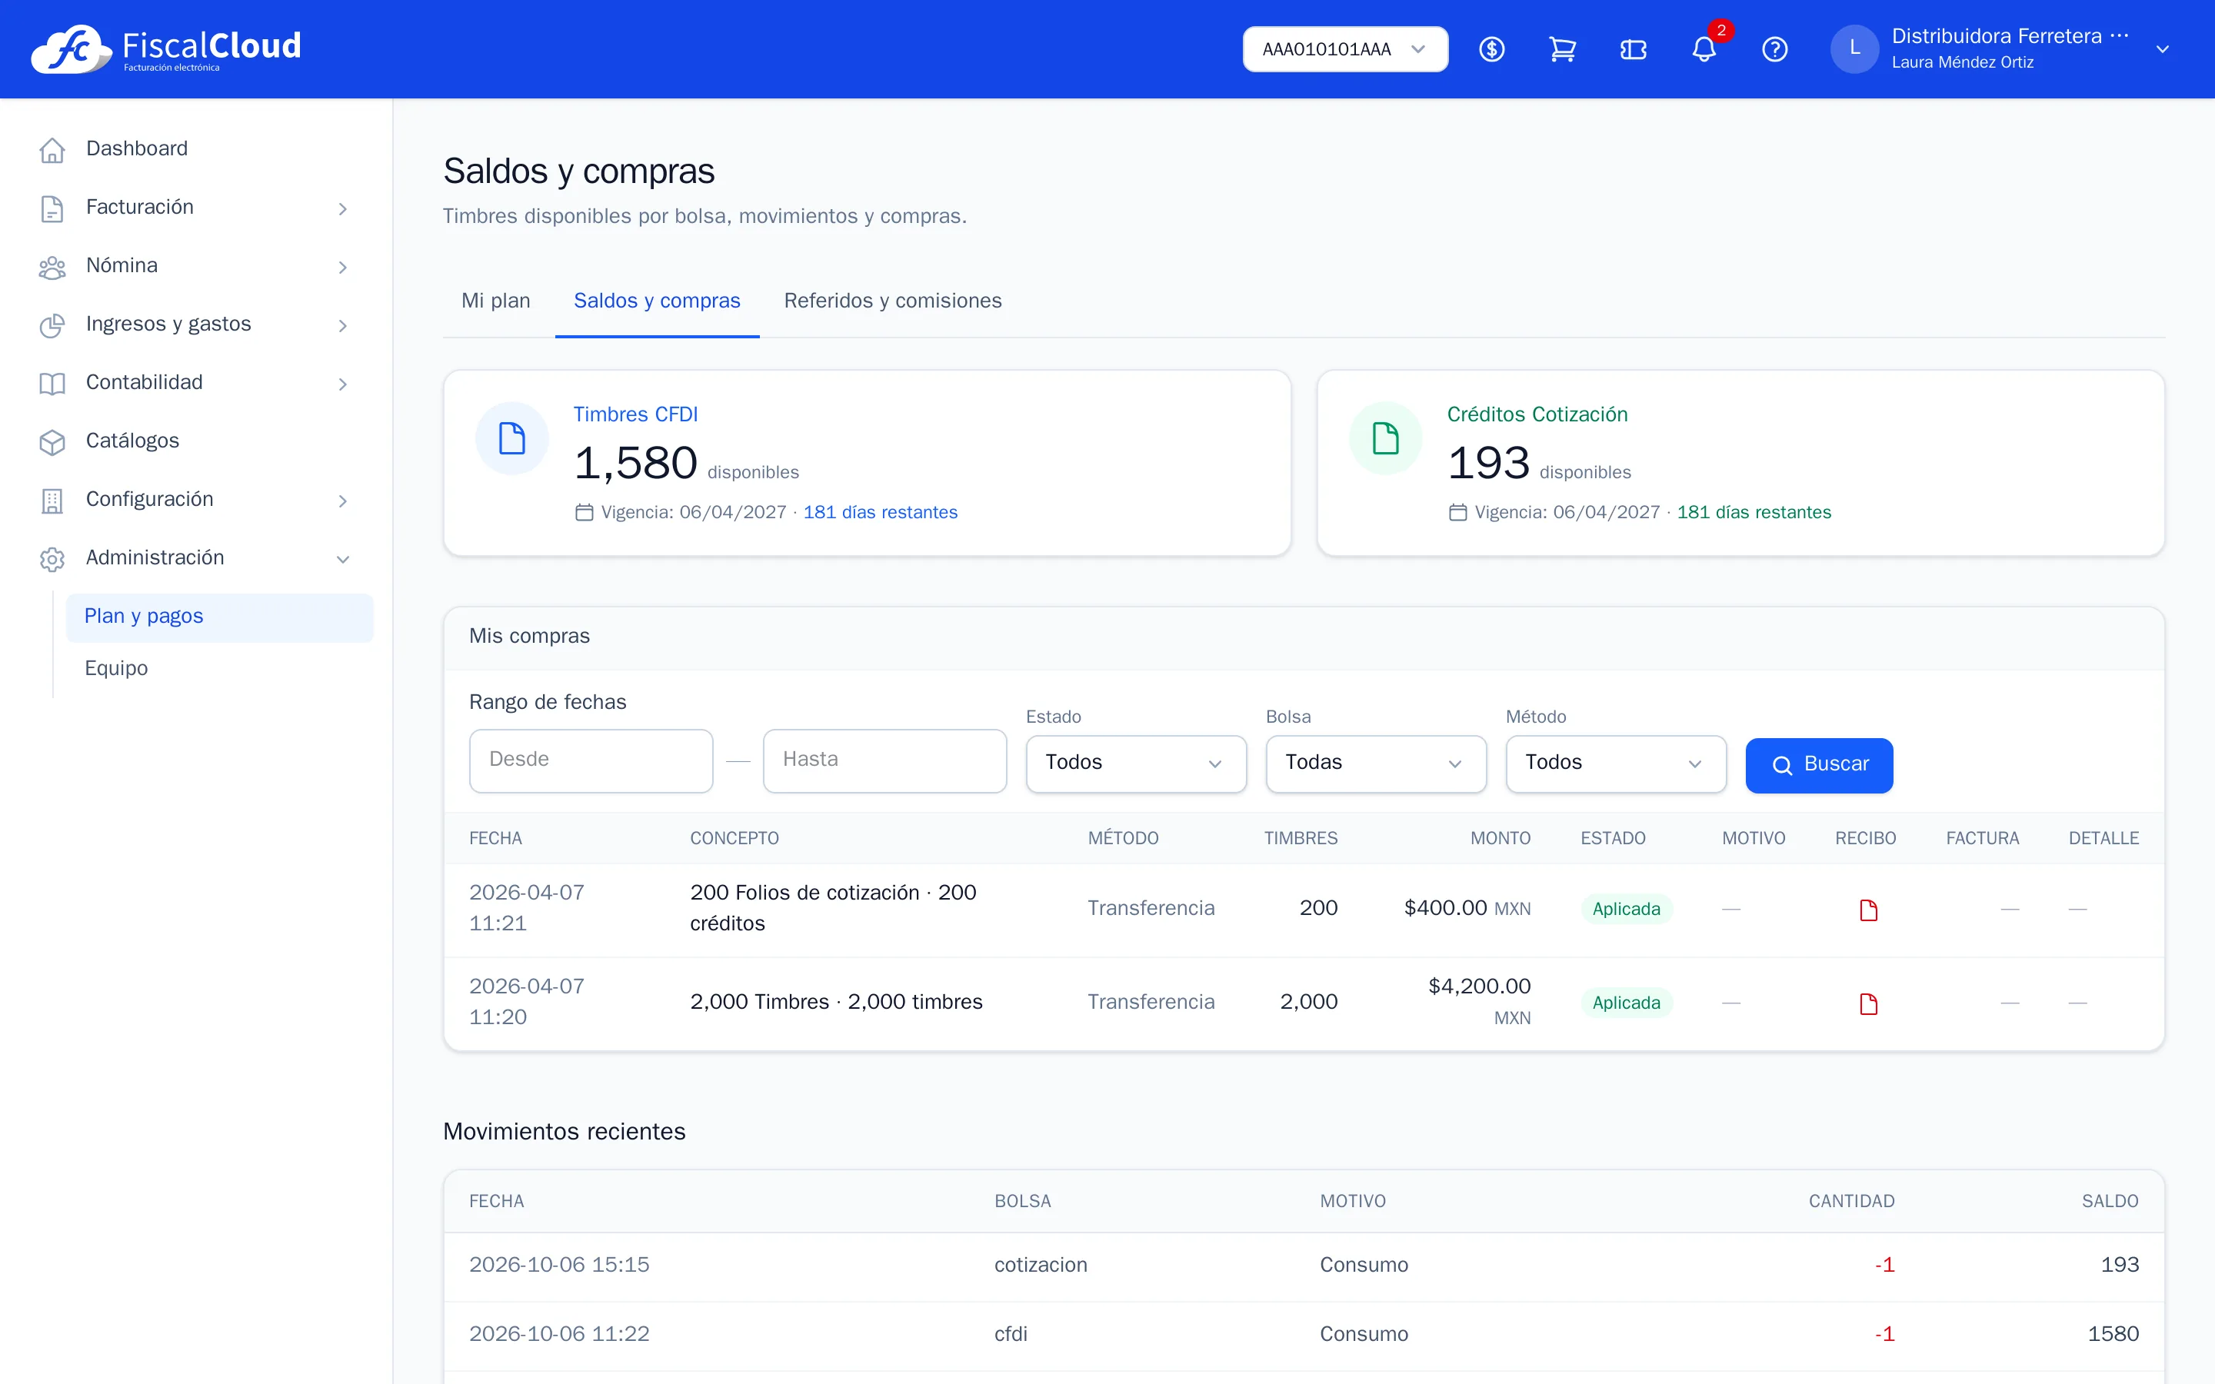Click the $4,200.00 amount cell

[x=1479, y=1001]
